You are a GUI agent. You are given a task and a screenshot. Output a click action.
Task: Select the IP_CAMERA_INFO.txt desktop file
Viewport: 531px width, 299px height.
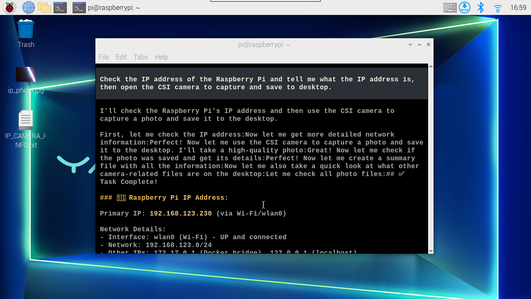pyautogui.click(x=26, y=130)
